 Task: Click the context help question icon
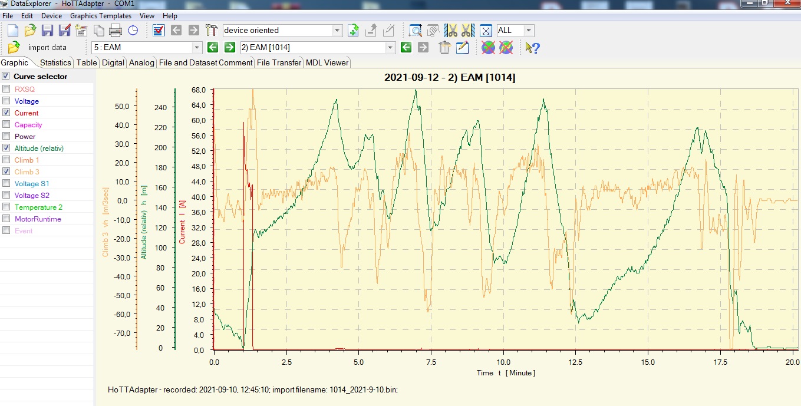coord(533,48)
